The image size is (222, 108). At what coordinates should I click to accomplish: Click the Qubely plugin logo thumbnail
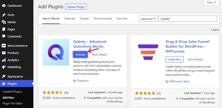56,52
